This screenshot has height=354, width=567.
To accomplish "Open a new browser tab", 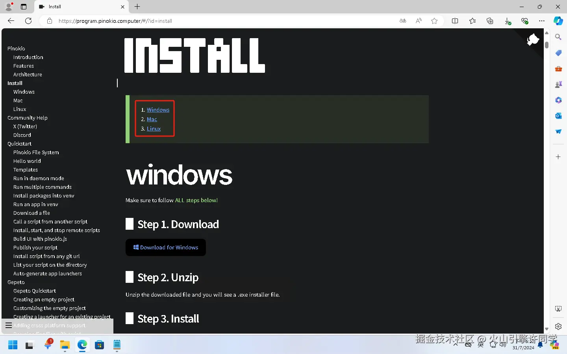I will click(137, 7).
